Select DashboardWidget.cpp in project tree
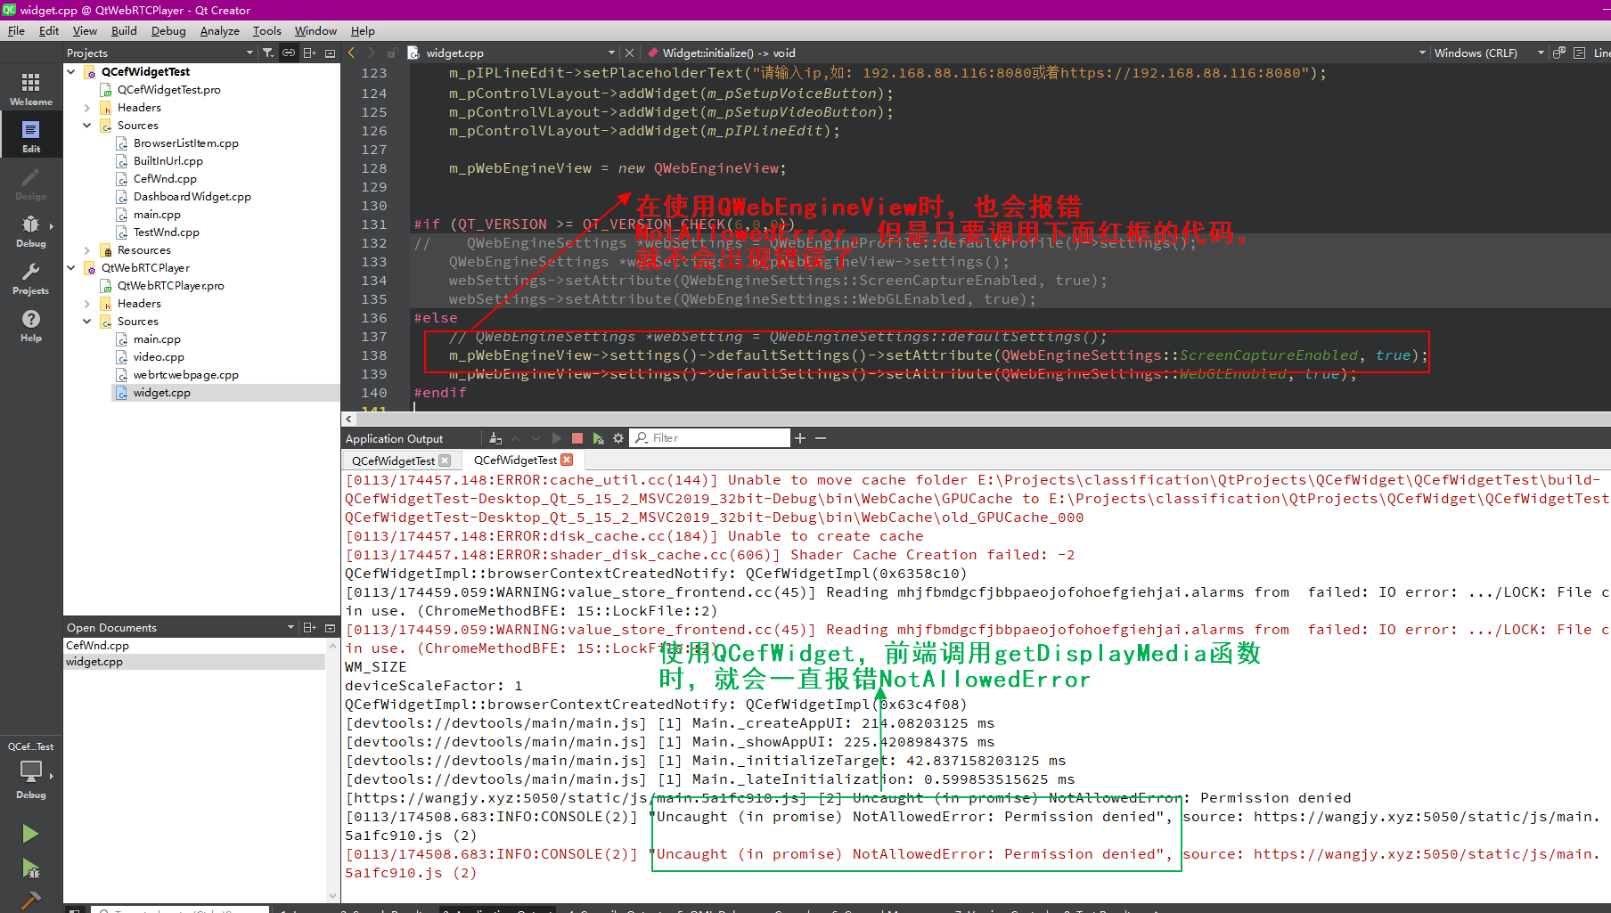Screen dimensions: 1611x913 coord(192,196)
